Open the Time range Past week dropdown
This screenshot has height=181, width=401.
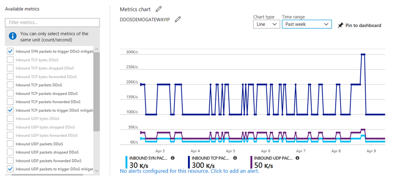tap(307, 24)
